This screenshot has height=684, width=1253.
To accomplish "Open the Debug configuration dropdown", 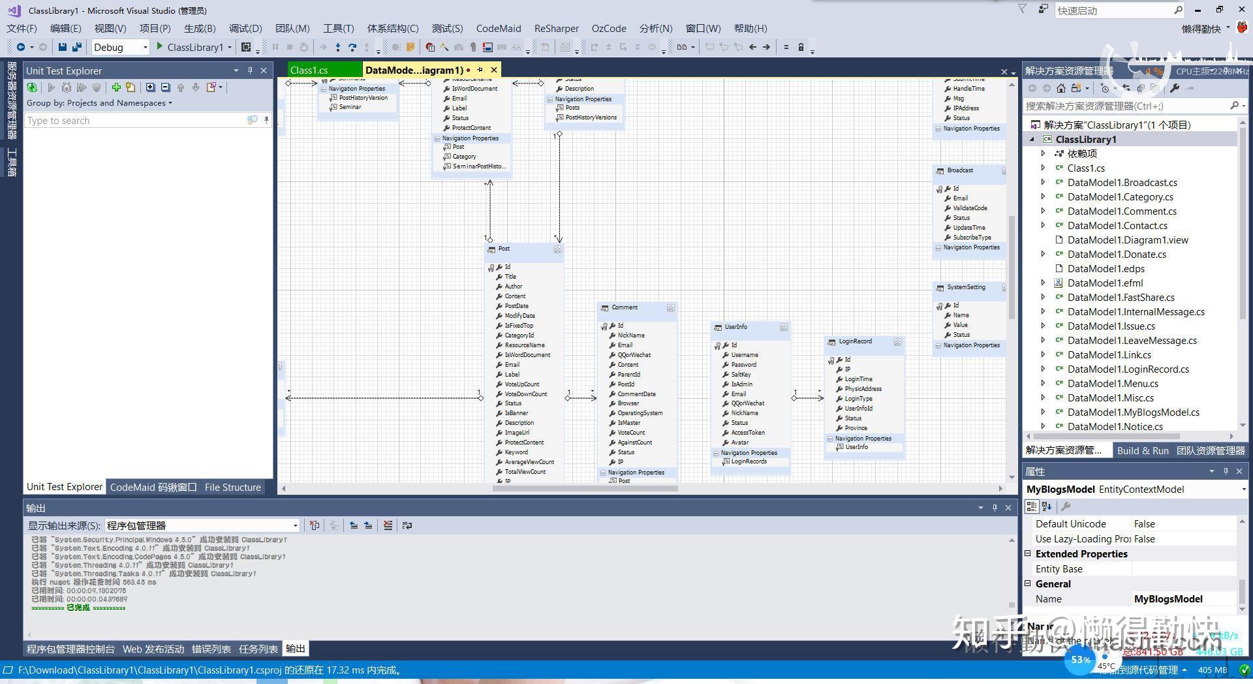I will (146, 47).
